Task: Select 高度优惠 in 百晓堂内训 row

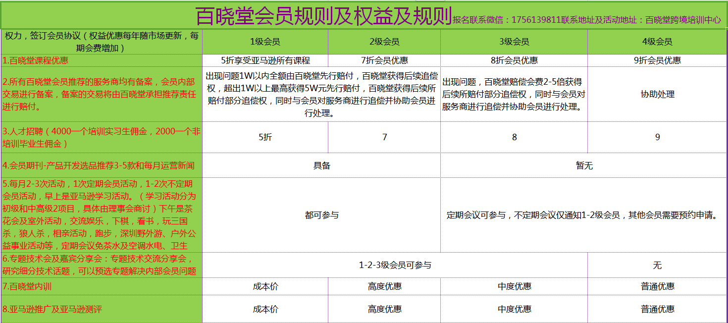Action: pos(384,286)
